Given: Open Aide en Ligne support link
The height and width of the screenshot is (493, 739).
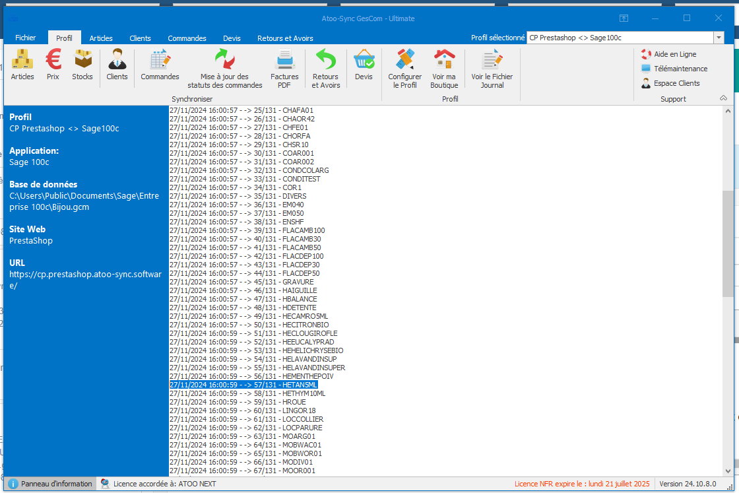Looking at the screenshot, I should (x=669, y=54).
